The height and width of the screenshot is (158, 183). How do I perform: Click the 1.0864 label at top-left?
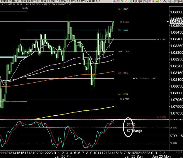25,8
